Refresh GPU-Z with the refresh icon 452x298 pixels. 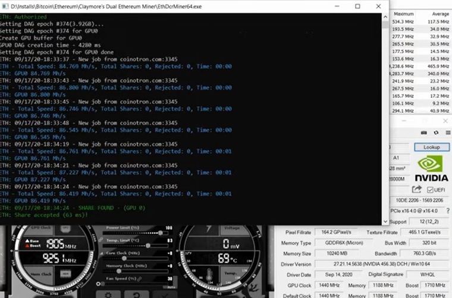[436, 132]
